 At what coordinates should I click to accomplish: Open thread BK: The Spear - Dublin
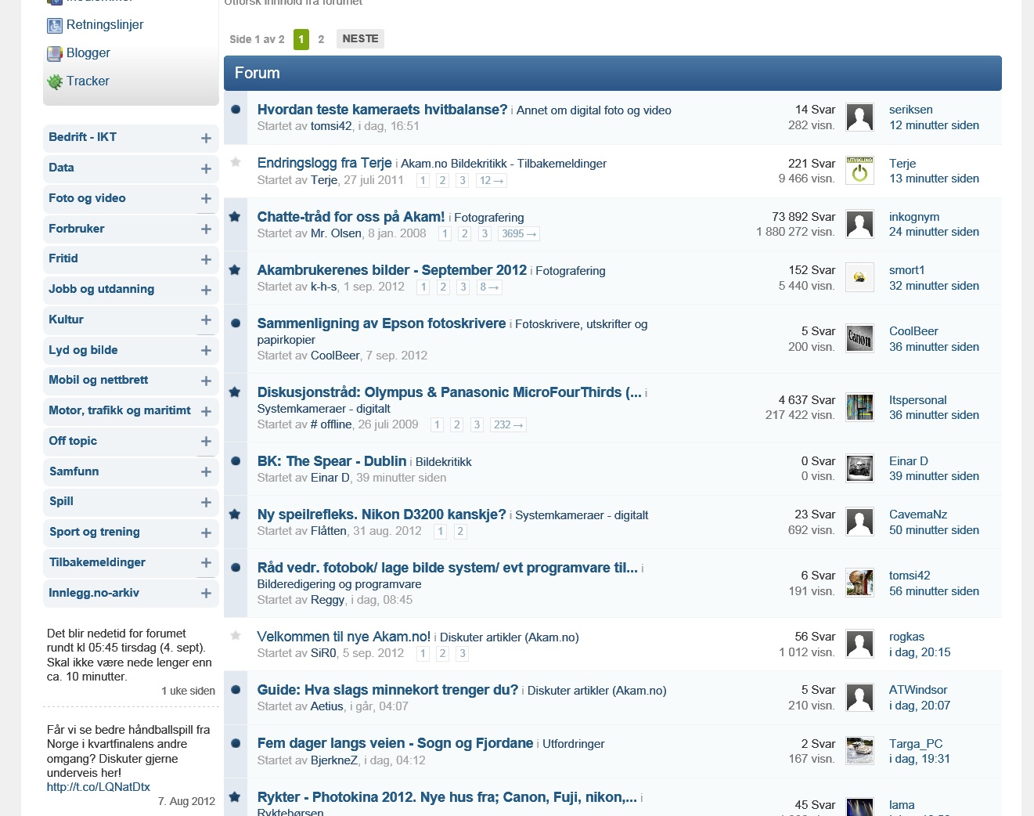pos(332,461)
